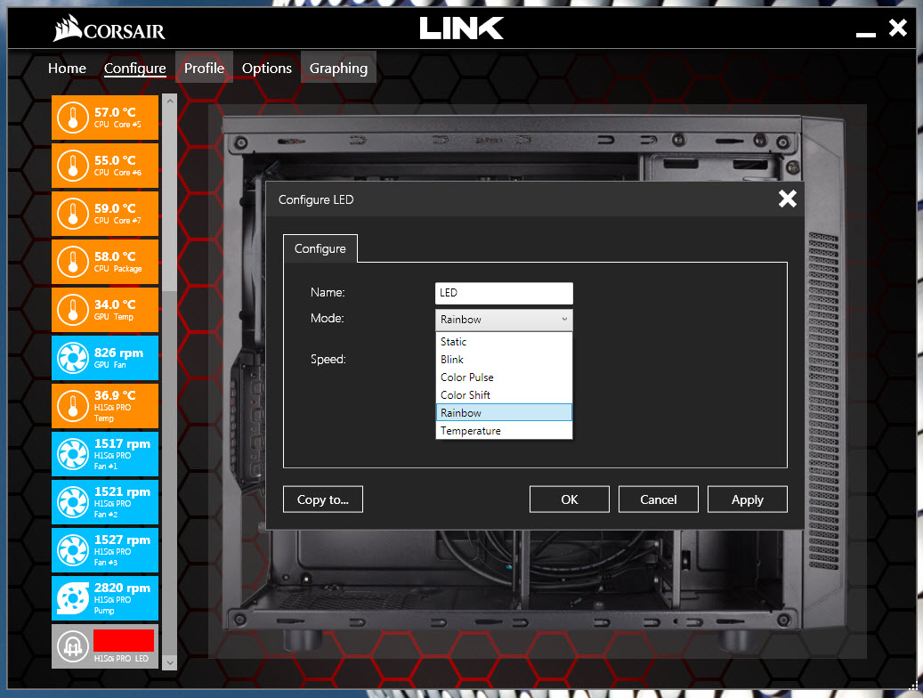This screenshot has height=698, width=923.
Task: Select Color Shift mode option
Action: tap(504, 394)
